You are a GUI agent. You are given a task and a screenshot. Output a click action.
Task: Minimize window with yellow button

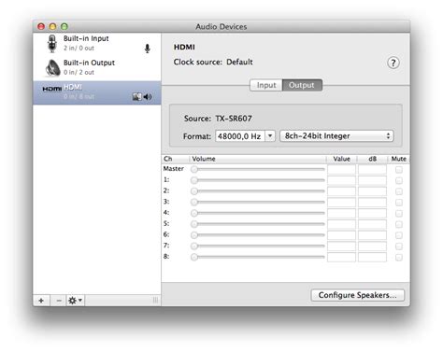[x=52, y=26]
